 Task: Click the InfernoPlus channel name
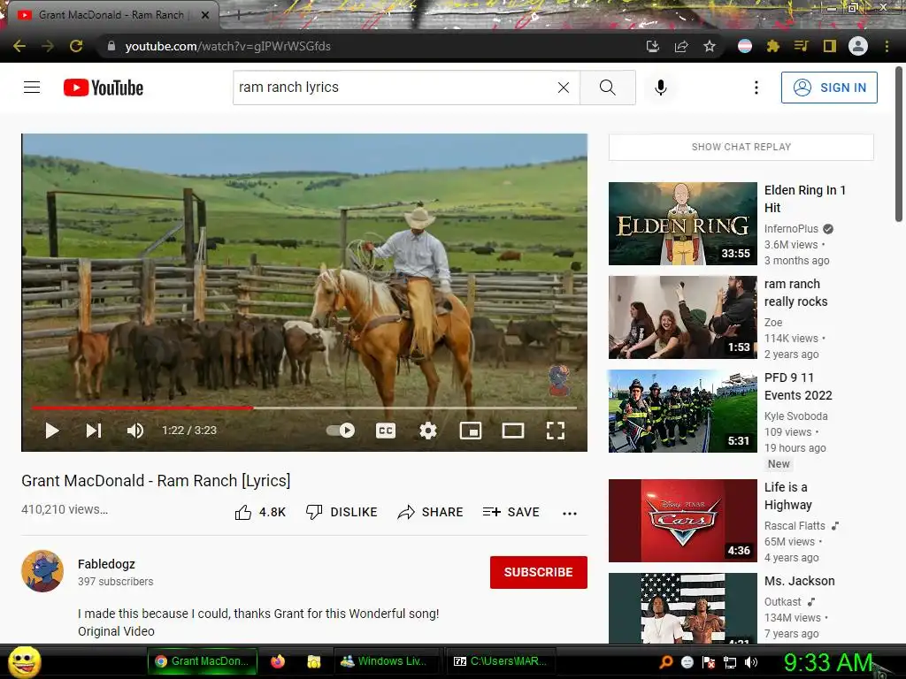(x=791, y=229)
